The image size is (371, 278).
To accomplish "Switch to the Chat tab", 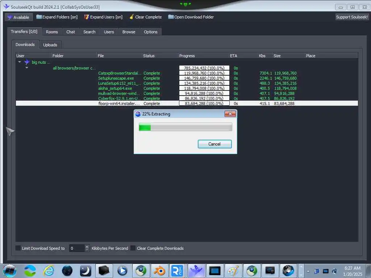I will click(x=71, y=32).
